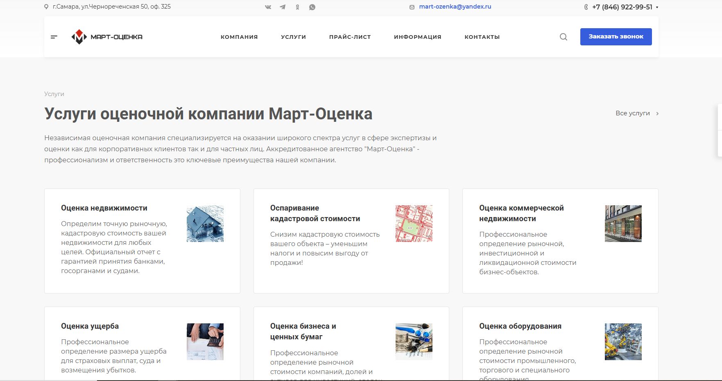722x381 pixels.
Task: Open the Все услуги link
Action: (x=633, y=113)
